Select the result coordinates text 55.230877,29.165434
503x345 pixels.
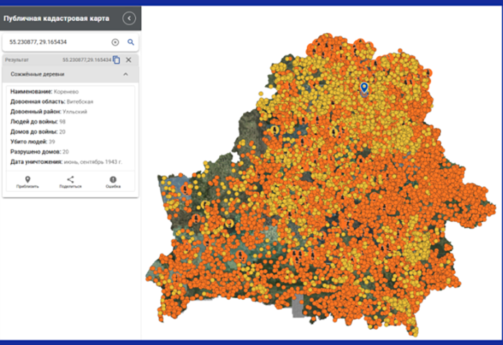(x=86, y=60)
